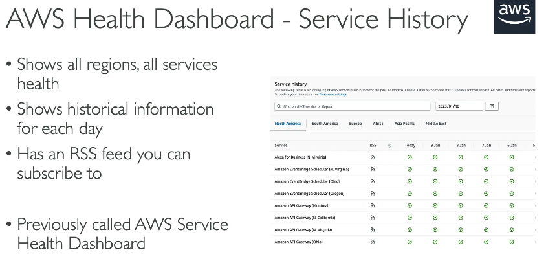Open Time zone settings link
The width and height of the screenshot is (557, 263).
pyautogui.click(x=333, y=95)
